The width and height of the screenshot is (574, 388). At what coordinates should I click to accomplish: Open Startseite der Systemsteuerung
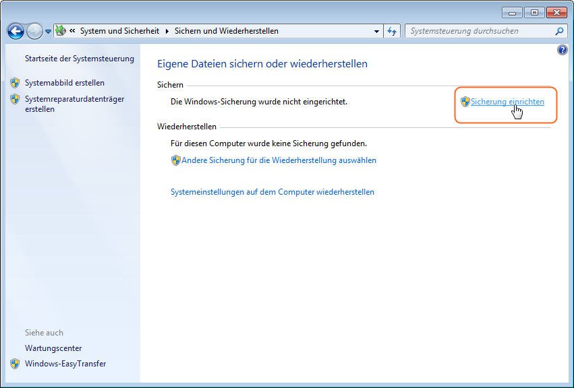tap(80, 59)
